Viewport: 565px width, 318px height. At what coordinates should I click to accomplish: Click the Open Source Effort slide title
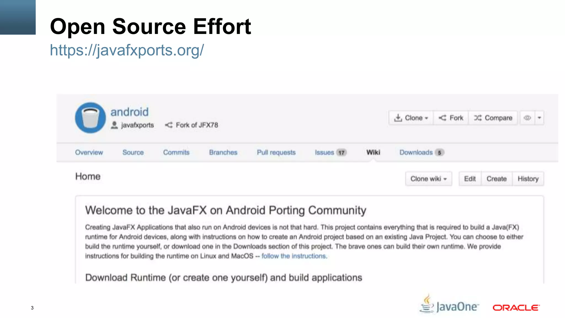click(150, 26)
